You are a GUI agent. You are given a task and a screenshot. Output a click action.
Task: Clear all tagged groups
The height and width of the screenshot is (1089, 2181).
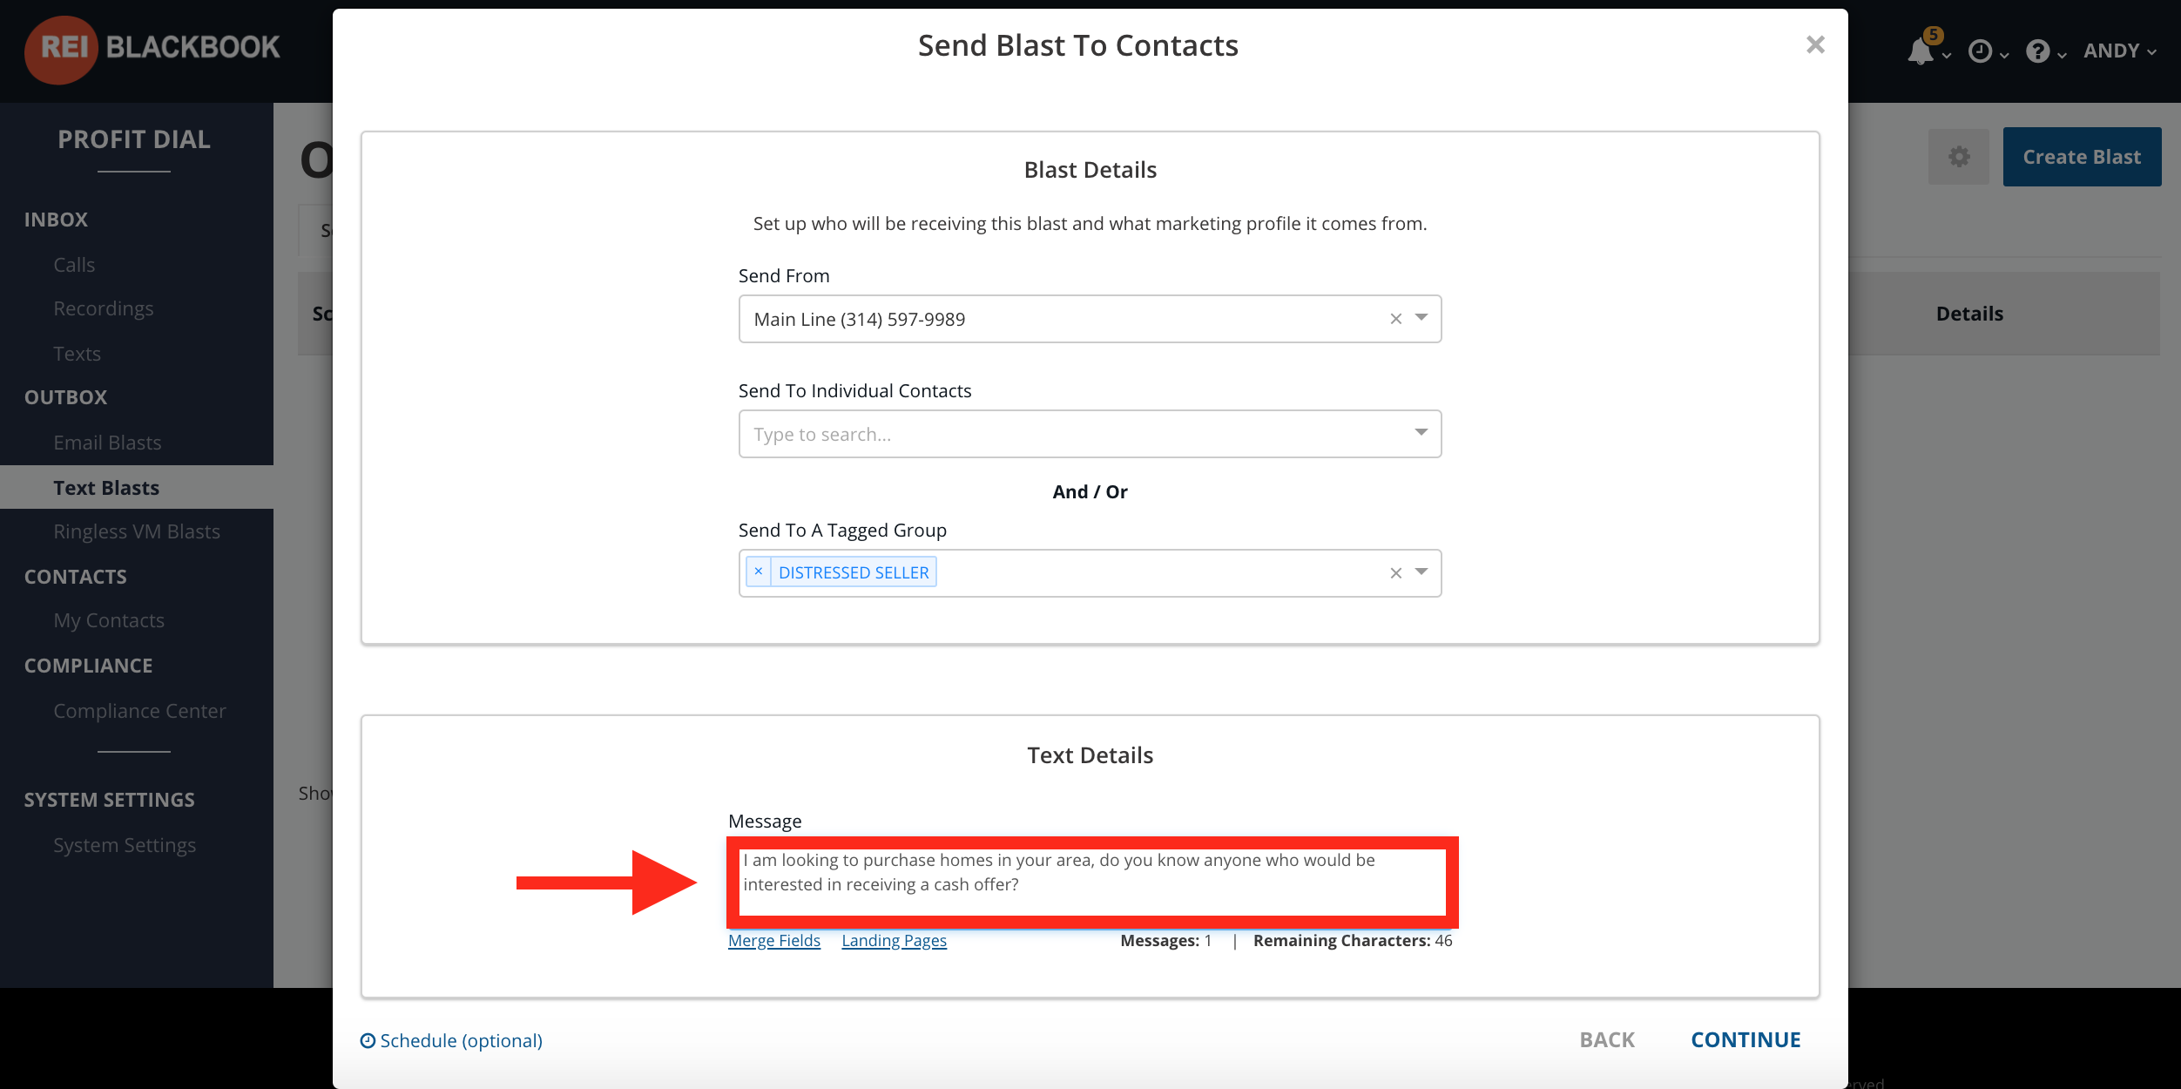click(x=1396, y=572)
